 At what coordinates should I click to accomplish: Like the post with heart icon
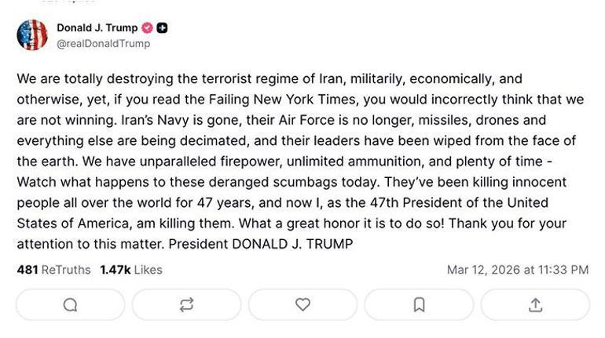click(302, 305)
